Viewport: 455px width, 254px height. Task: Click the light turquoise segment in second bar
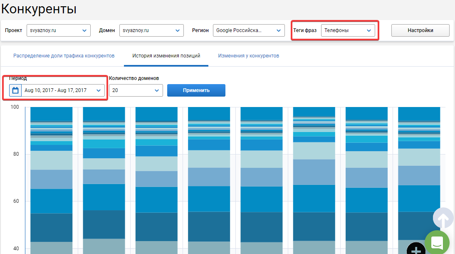pos(104,144)
